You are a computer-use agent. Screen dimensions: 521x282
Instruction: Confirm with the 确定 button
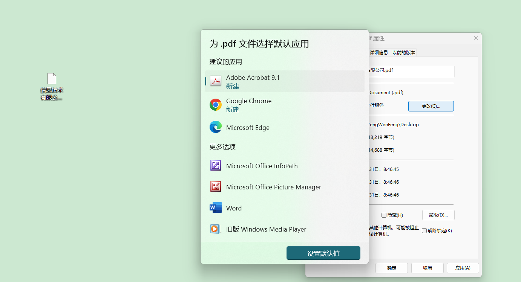tap(392, 268)
